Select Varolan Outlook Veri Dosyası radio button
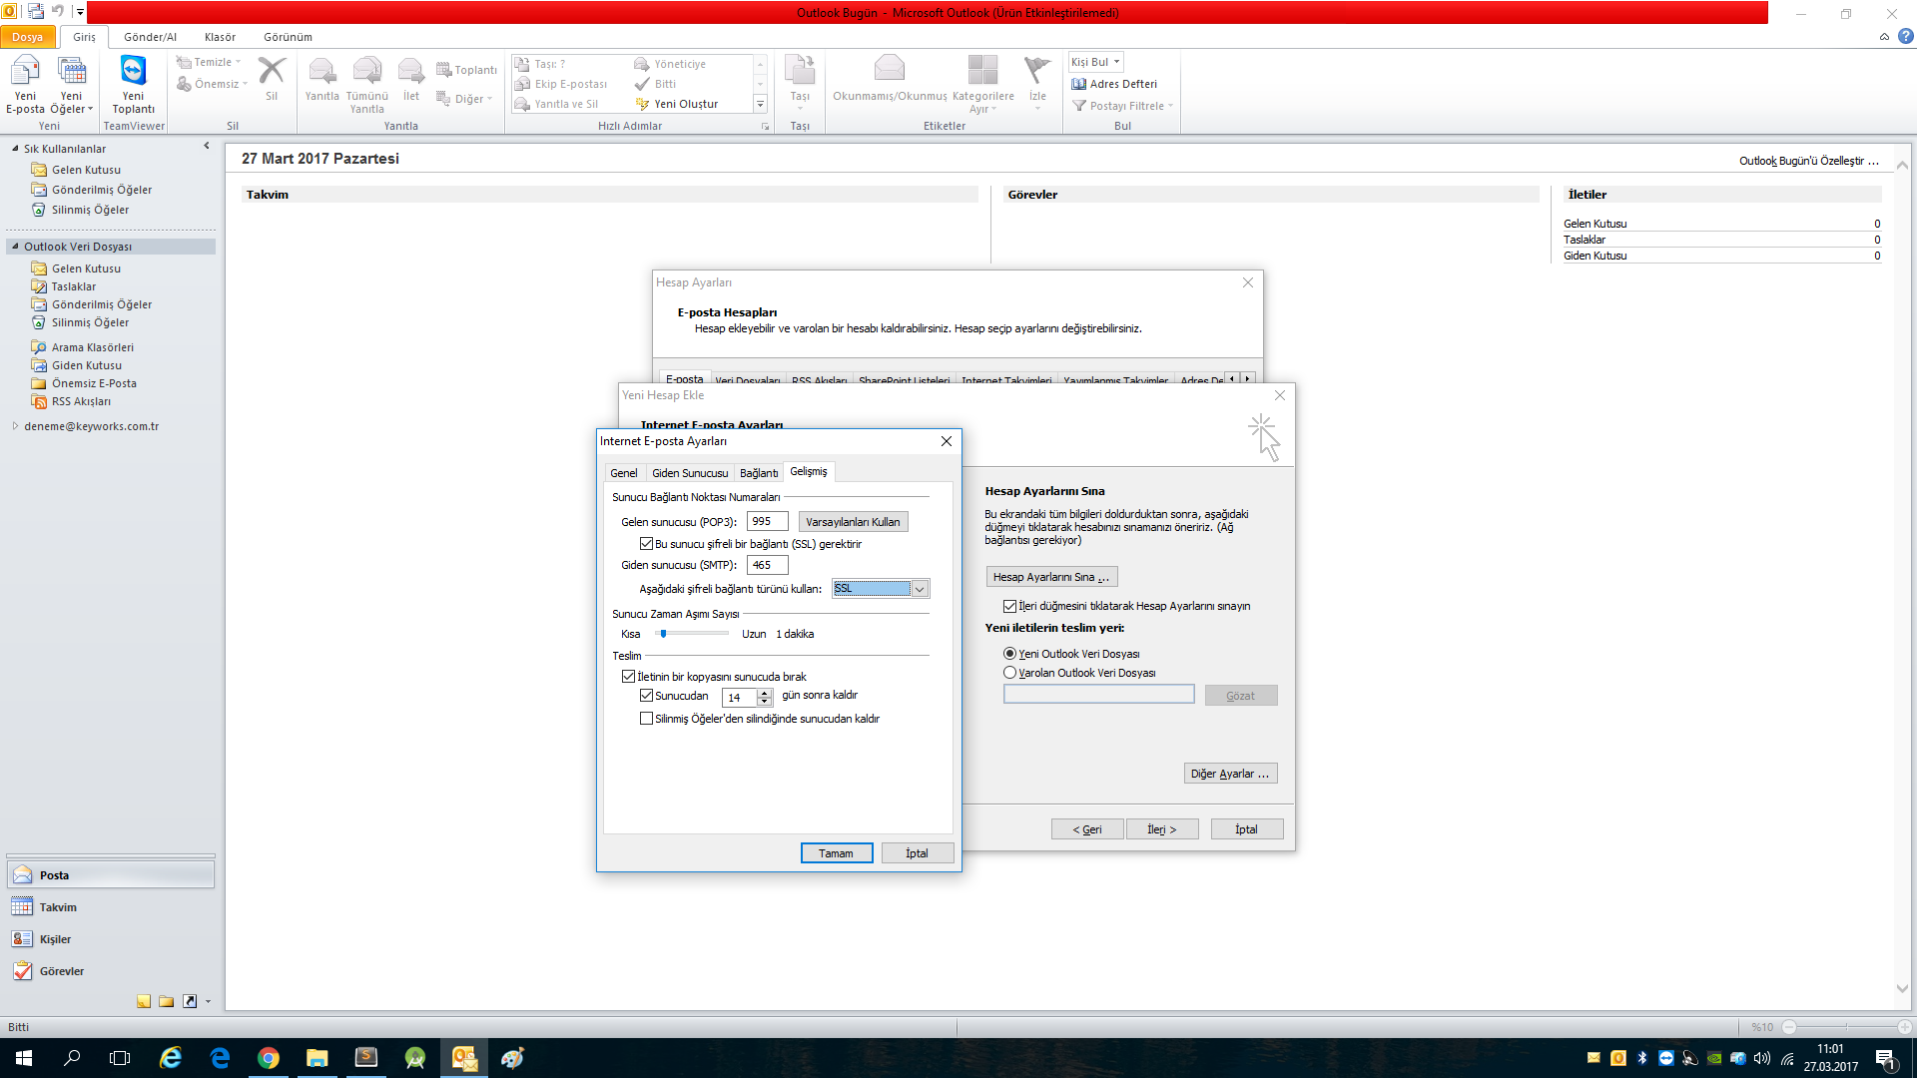 click(x=1009, y=673)
